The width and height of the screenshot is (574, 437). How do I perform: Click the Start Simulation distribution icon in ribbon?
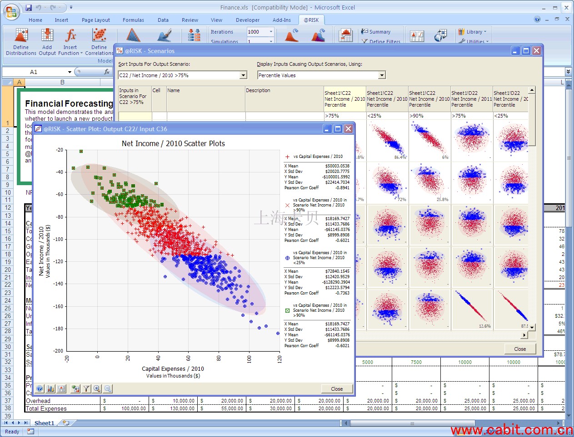tap(291, 35)
